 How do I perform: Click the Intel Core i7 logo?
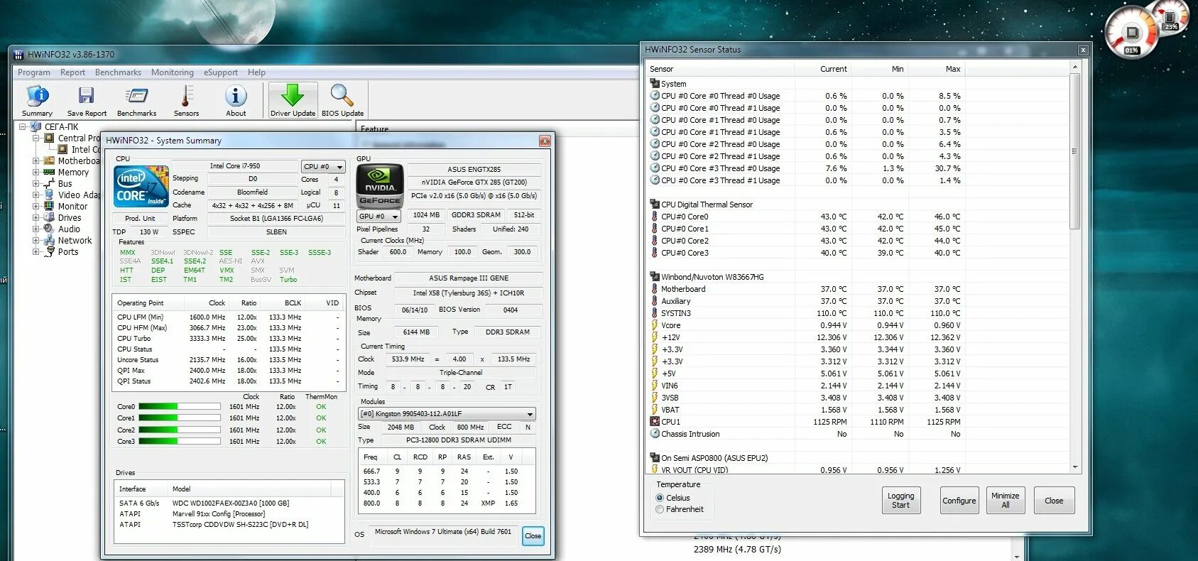click(x=141, y=187)
